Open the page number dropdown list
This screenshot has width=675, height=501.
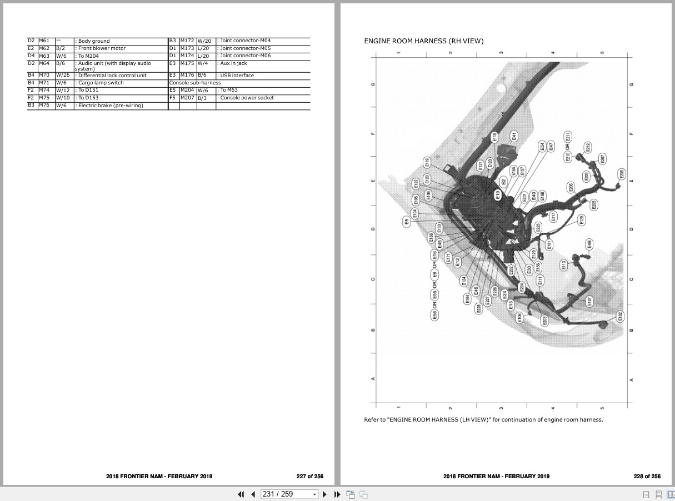pos(315,494)
